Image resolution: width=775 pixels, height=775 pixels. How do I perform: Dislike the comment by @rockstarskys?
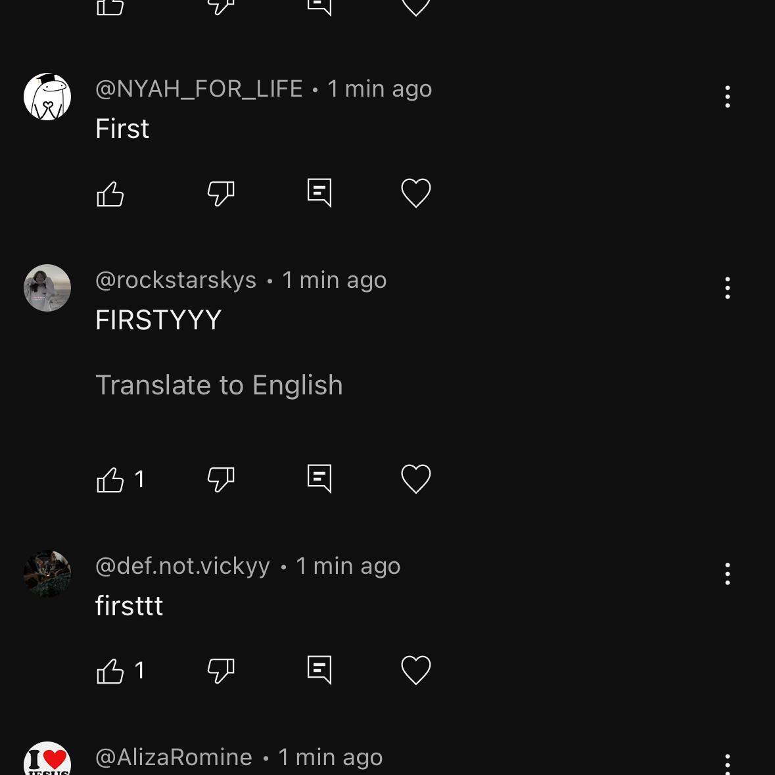[x=221, y=480]
